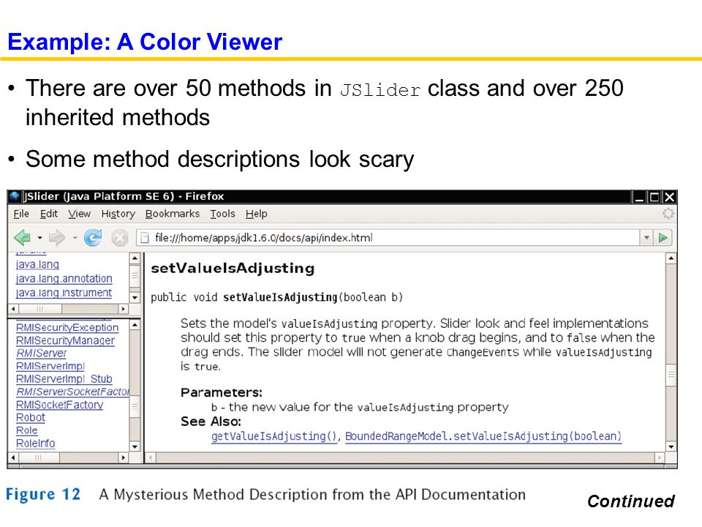The height and width of the screenshot is (527, 702).
Task: Click the package list scroll-up arrow
Action: coord(135,258)
